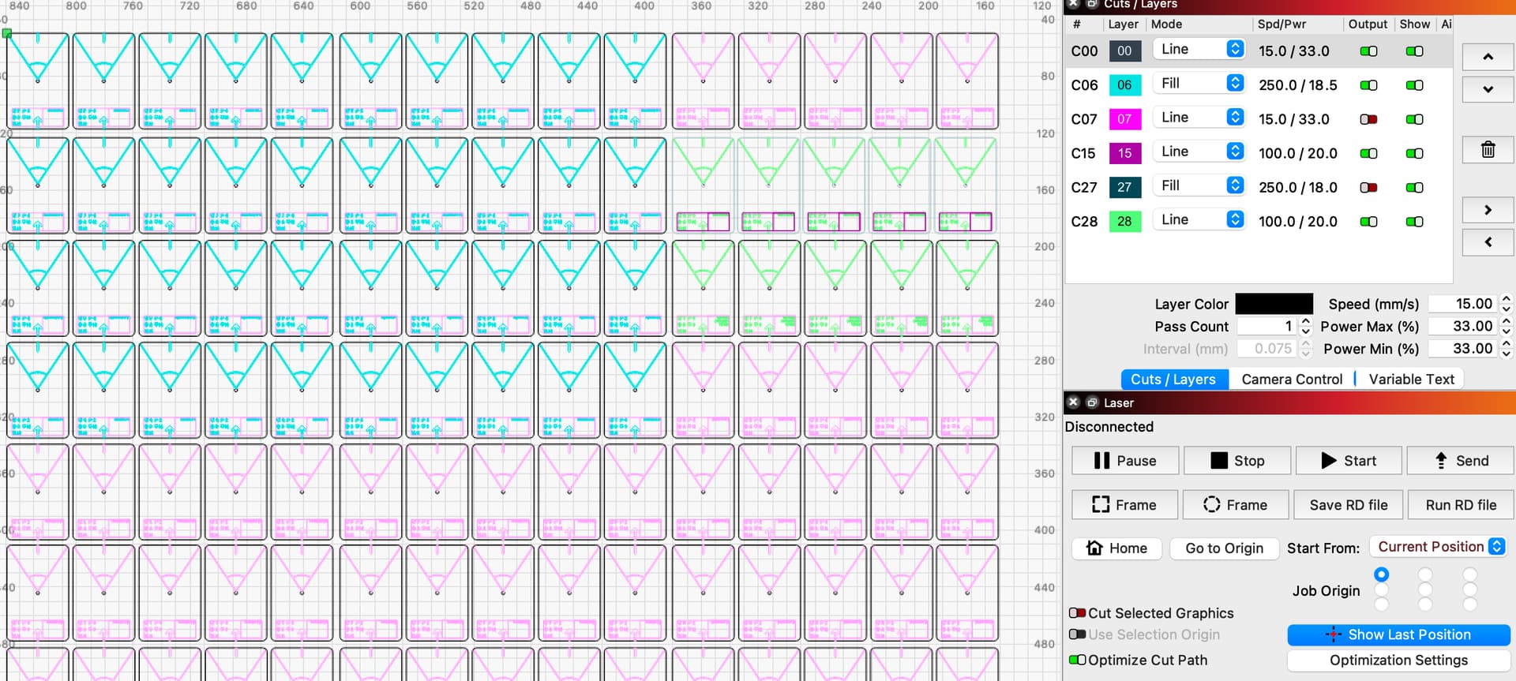Toggle Output for layer C28

tap(1368, 222)
